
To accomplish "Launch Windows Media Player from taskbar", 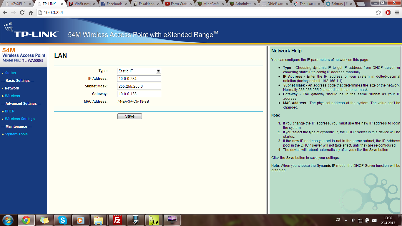I will pos(81,220).
